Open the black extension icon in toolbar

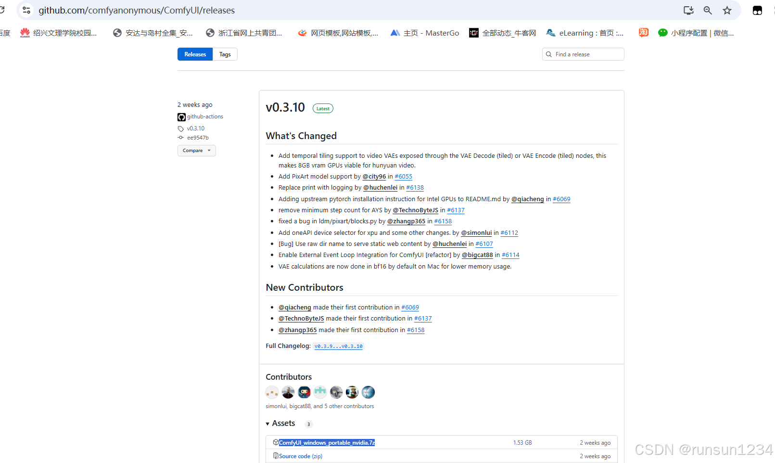[x=757, y=10]
